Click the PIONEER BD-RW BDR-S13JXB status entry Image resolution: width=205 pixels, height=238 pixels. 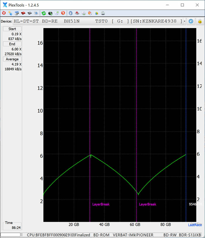169,235
